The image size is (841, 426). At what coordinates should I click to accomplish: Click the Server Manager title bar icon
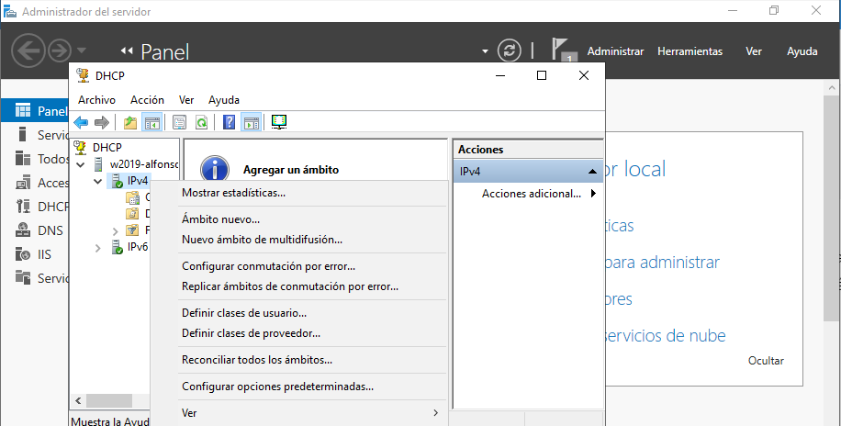coord(10,11)
